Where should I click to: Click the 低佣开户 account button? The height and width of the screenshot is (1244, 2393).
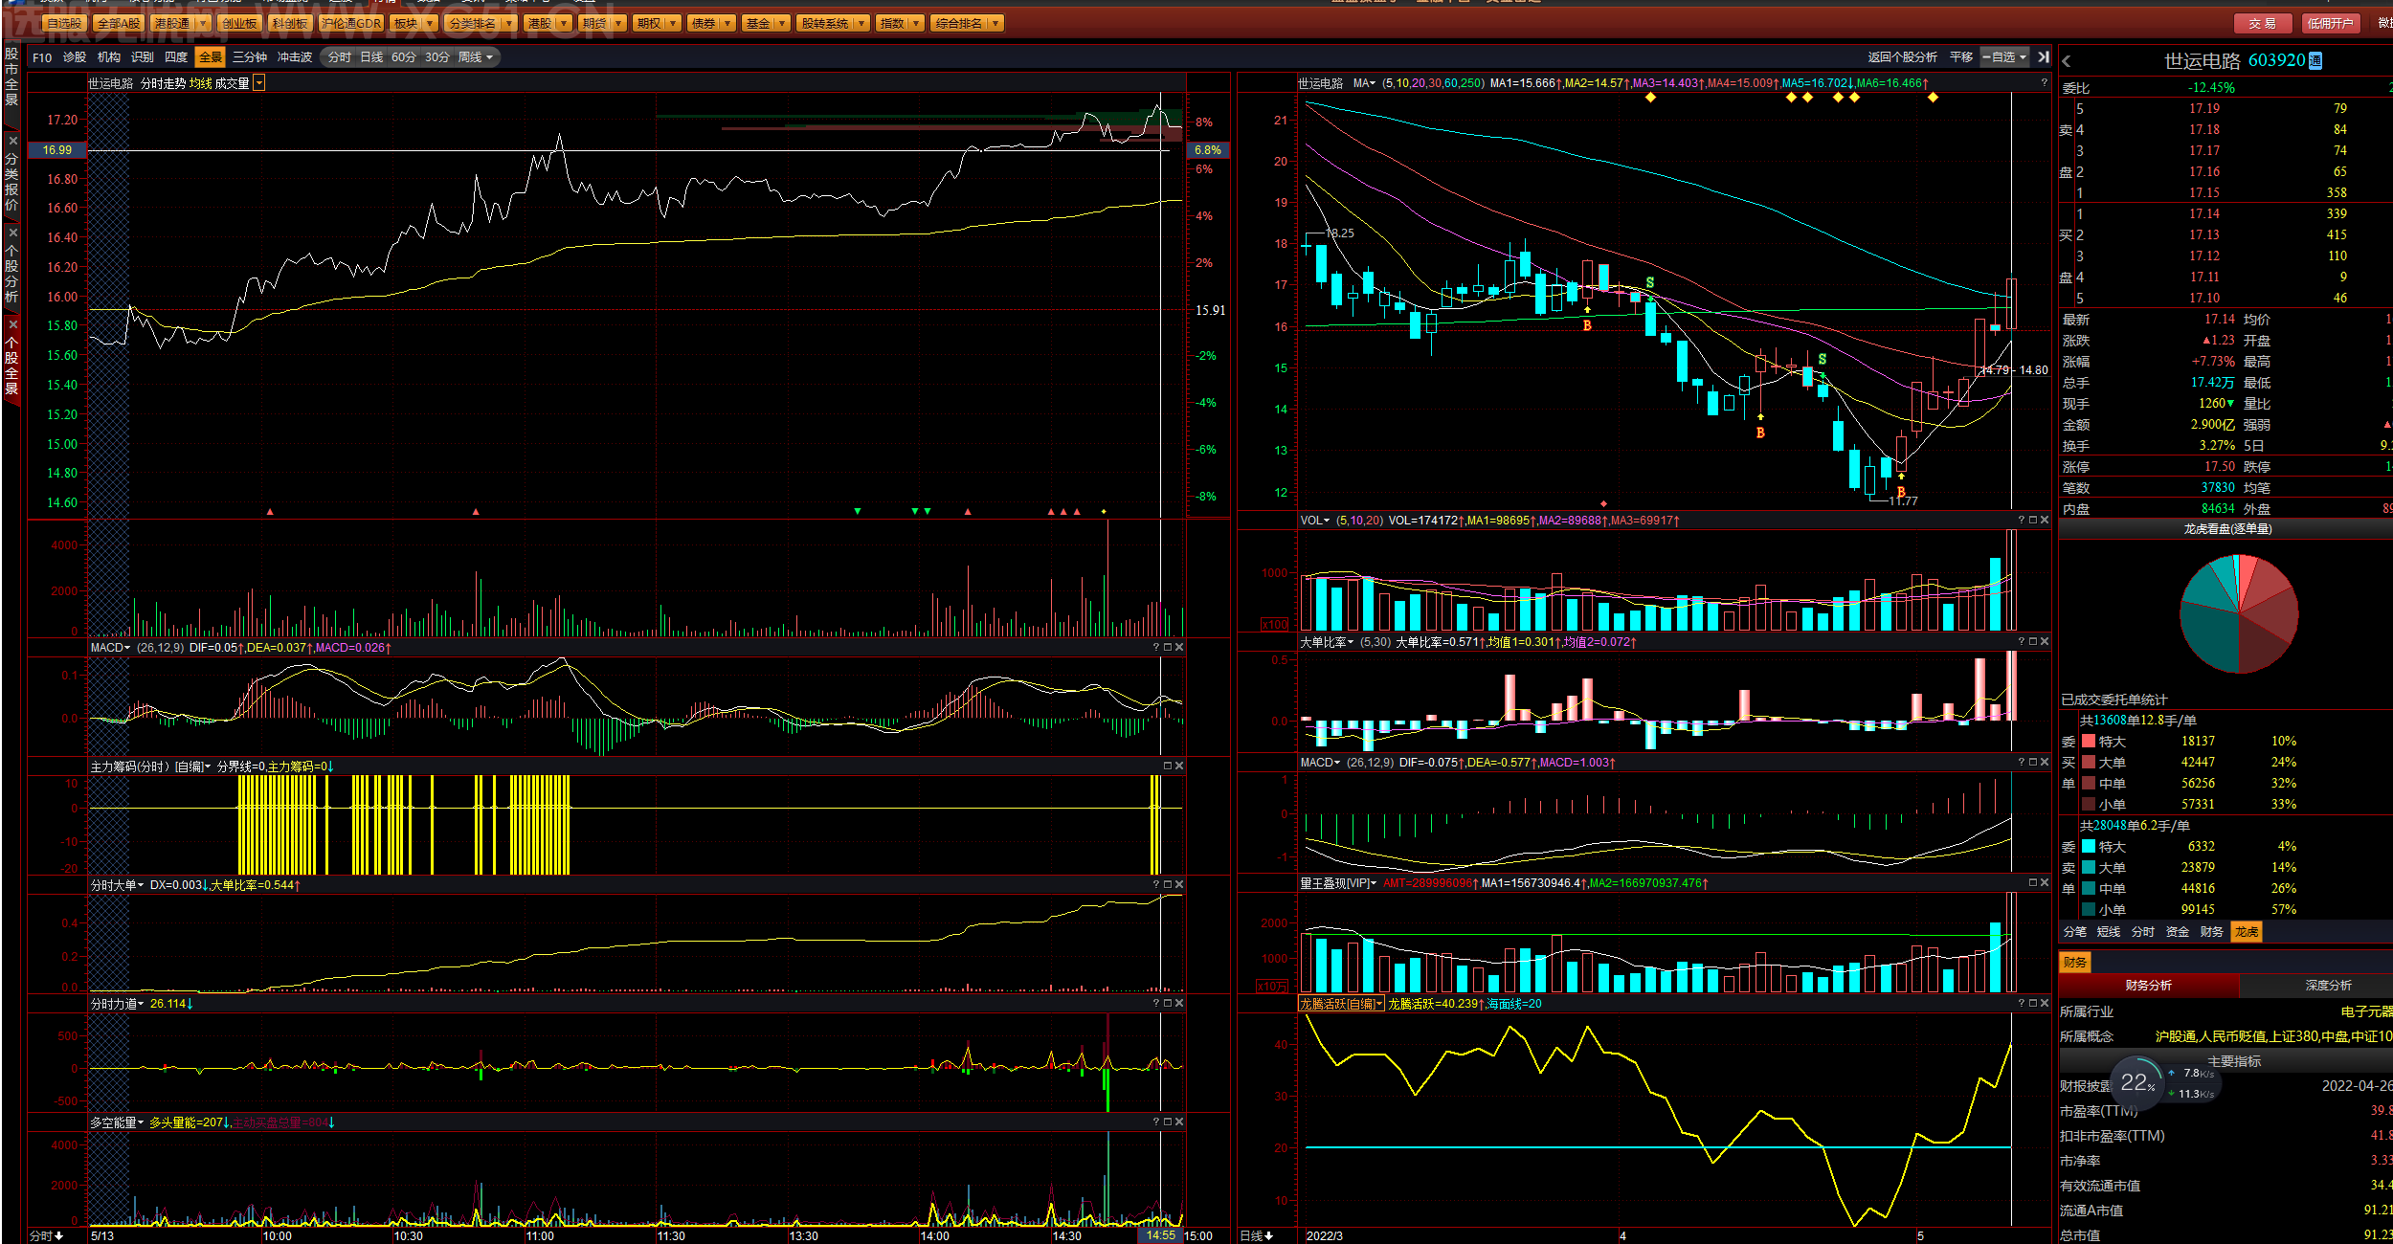point(2330,23)
